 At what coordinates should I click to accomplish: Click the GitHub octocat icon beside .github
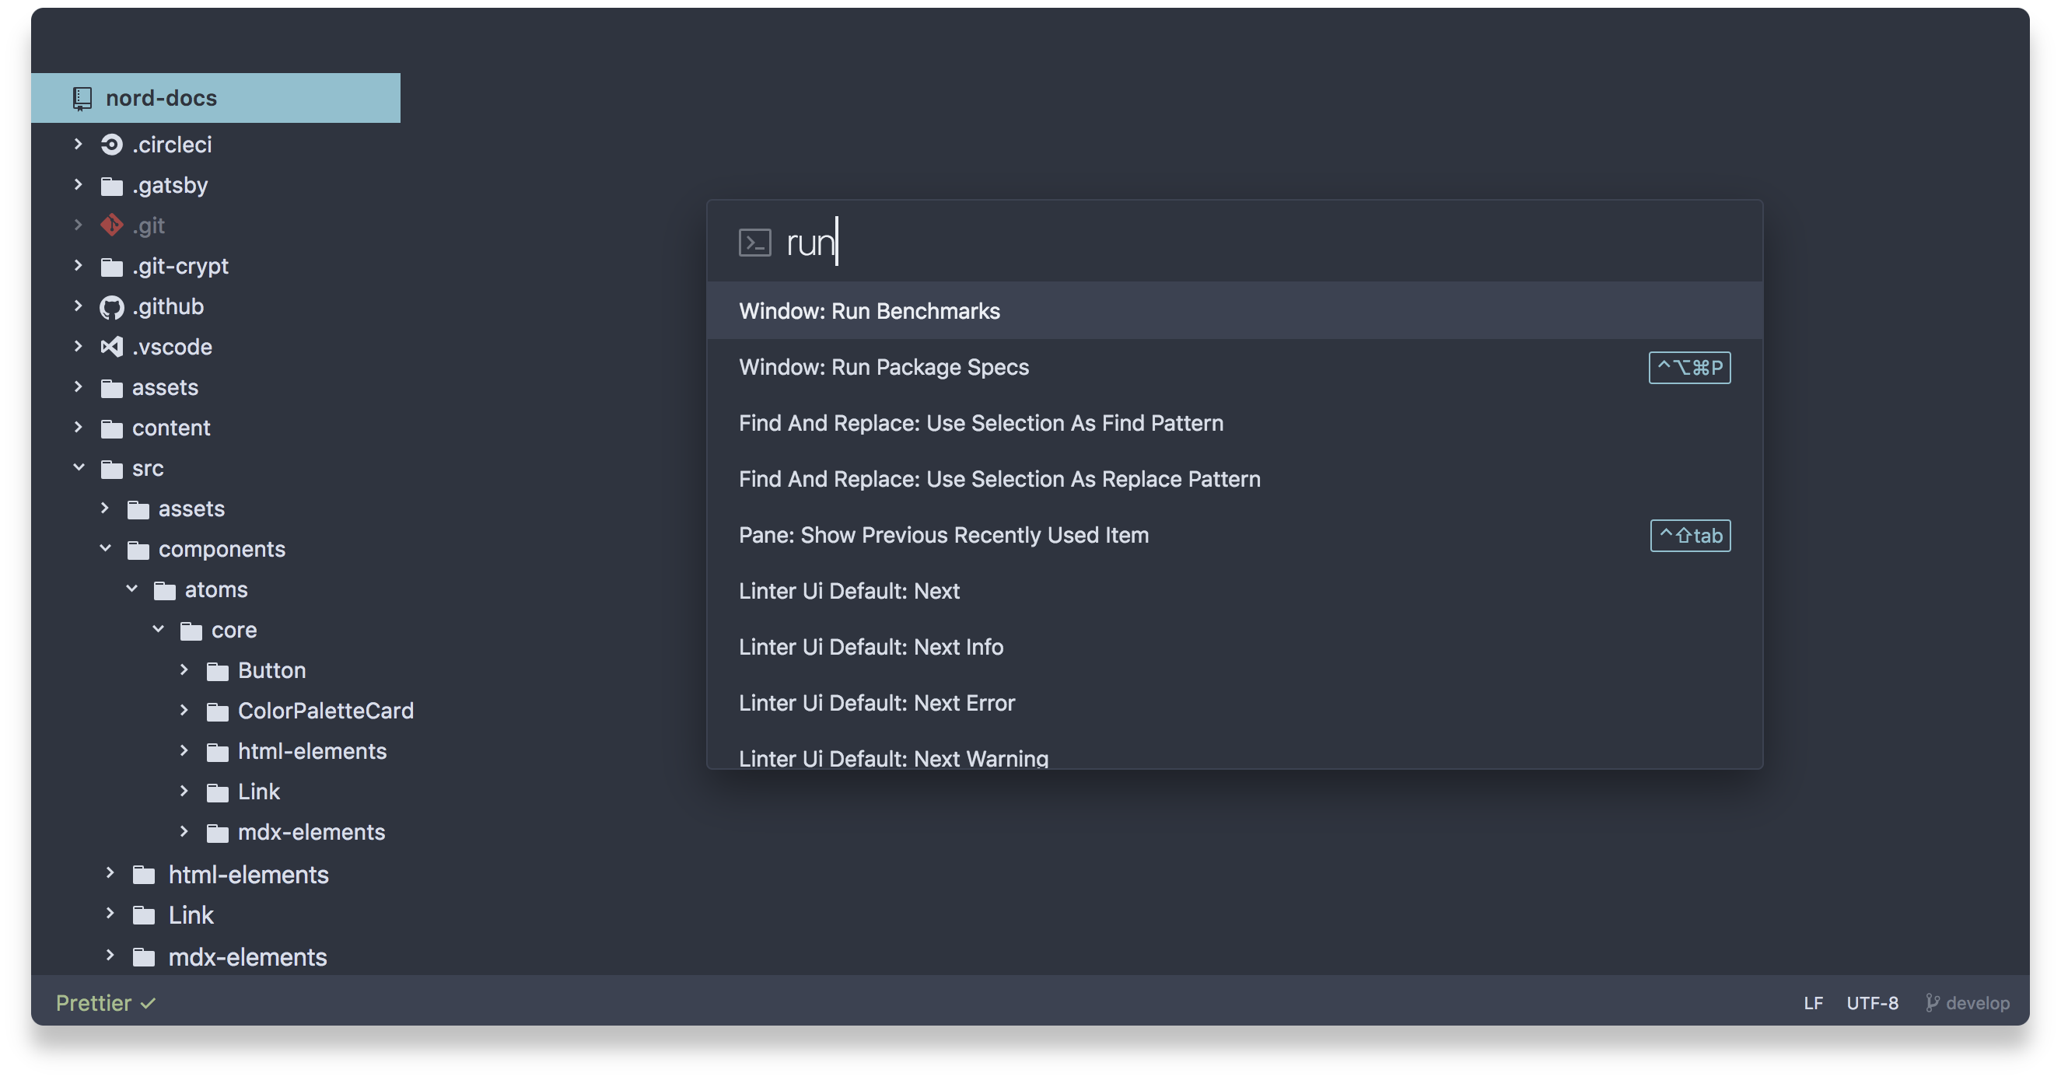(x=111, y=307)
